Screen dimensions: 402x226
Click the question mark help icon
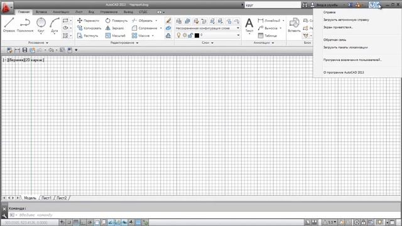(x=372, y=5)
